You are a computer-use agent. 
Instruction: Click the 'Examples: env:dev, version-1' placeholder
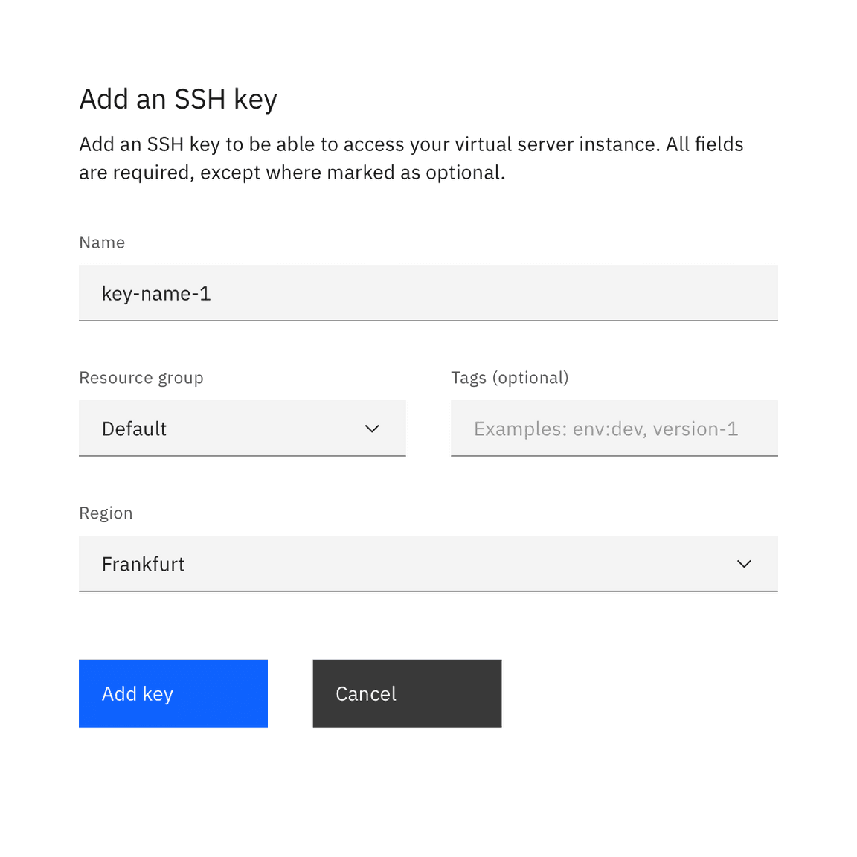pos(606,429)
